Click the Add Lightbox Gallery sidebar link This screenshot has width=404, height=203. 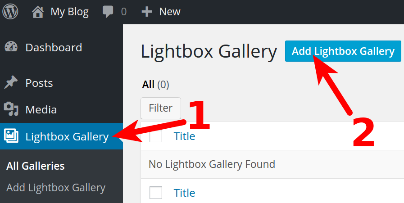(x=56, y=188)
